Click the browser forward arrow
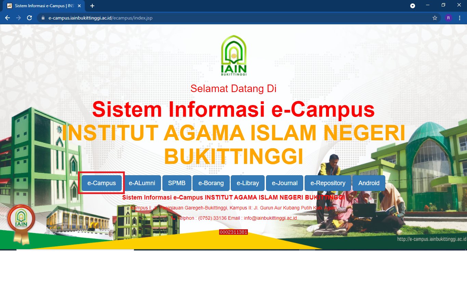This screenshot has height=295, width=467. point(18,18)
